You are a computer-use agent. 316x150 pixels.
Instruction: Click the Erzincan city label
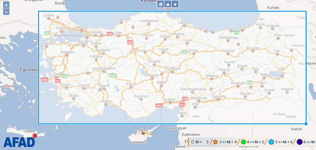[x=228, y=51]
